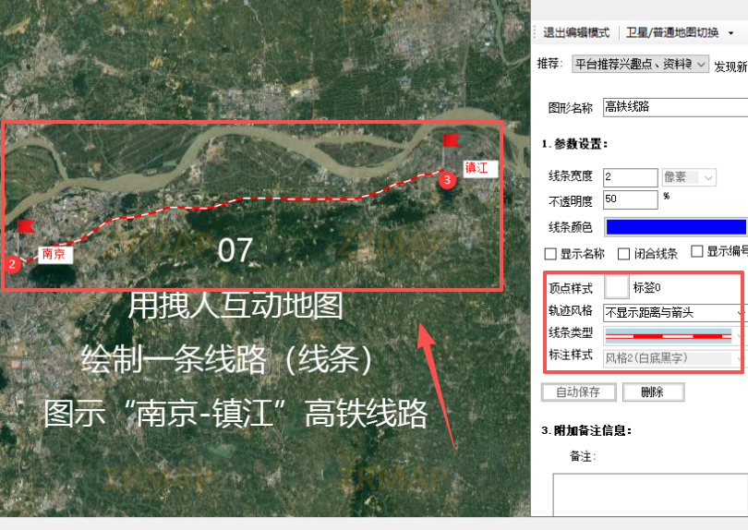Click the red marker numbered 3 at 镇江
Viewport: 748px width, 530px height.
(x=448, y=180)
